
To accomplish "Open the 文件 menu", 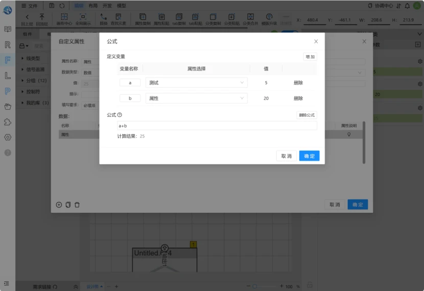I will click(30, 6).
